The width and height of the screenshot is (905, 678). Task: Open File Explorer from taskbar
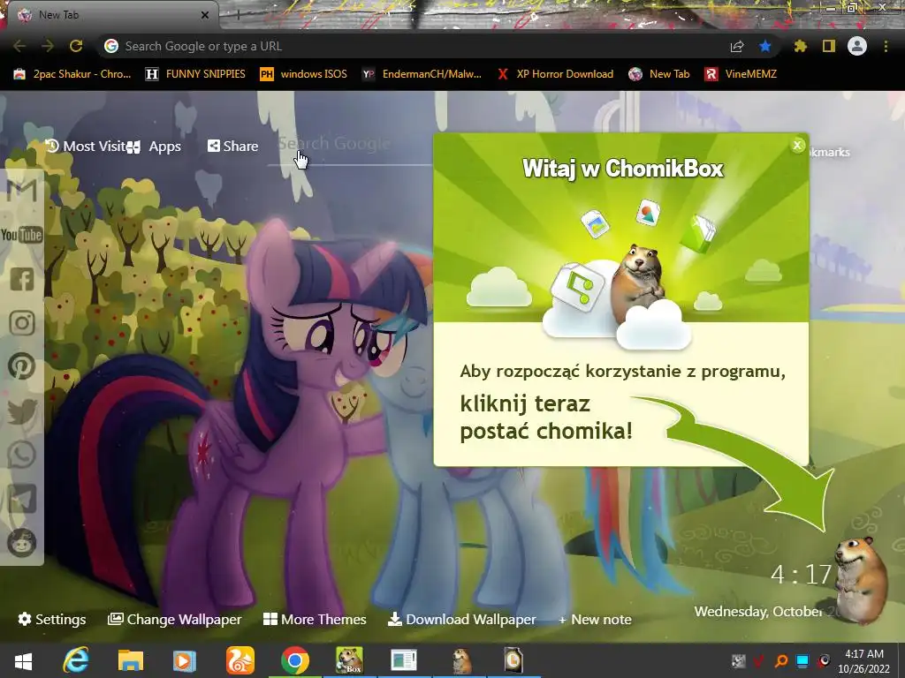click(131, 660)
